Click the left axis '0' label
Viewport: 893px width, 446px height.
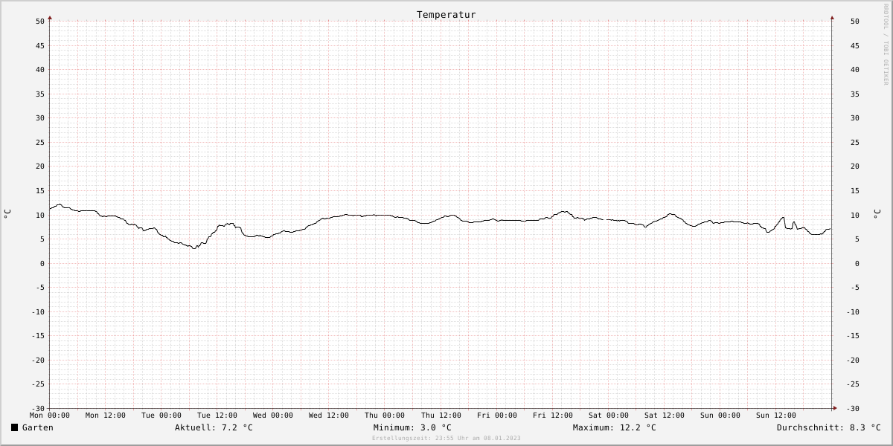[42, 263]
